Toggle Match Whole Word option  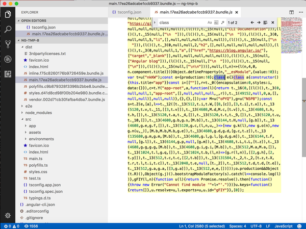click(x=216, y=22)
